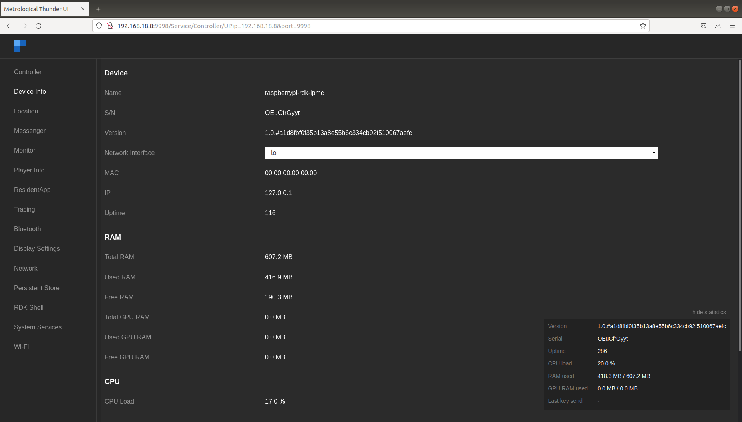Open the RDK Shell page
The height and width of the screenshot is (422, 742).
[28, 307]
